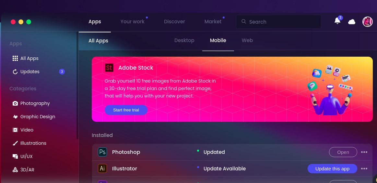Open the Graphic Design category
This screenshot has width=377, height=183.
[x=38, y=117]
